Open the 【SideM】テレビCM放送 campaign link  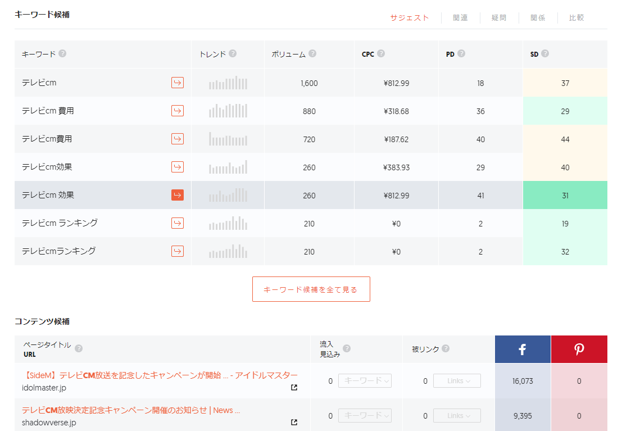pos(160,375)
